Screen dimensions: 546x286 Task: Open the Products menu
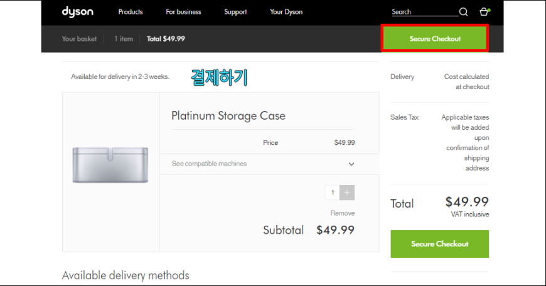point(131,12)
